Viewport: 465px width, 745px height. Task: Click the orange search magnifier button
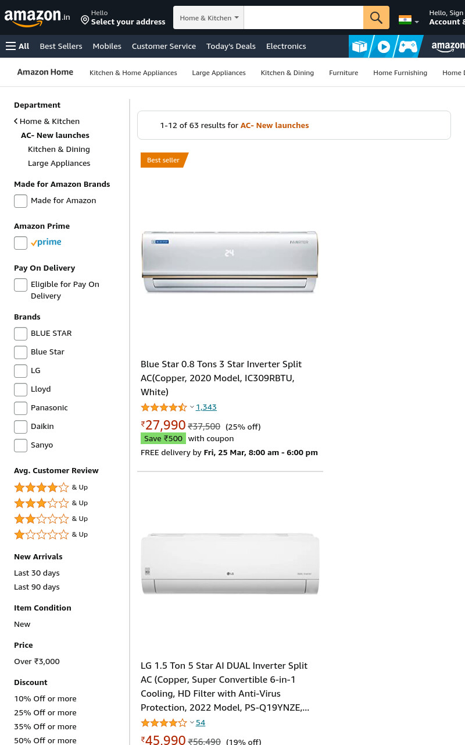pyautogui.click(x=376, y=17)
